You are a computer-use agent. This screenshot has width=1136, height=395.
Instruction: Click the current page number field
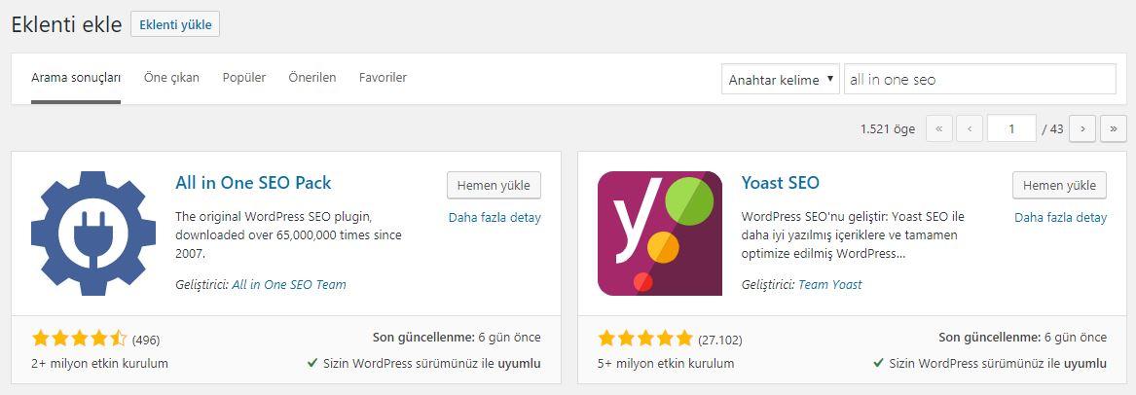(x=1012, y=128)
